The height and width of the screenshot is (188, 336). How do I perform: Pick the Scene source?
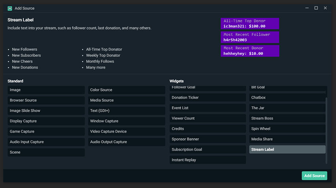coord(46,152)
